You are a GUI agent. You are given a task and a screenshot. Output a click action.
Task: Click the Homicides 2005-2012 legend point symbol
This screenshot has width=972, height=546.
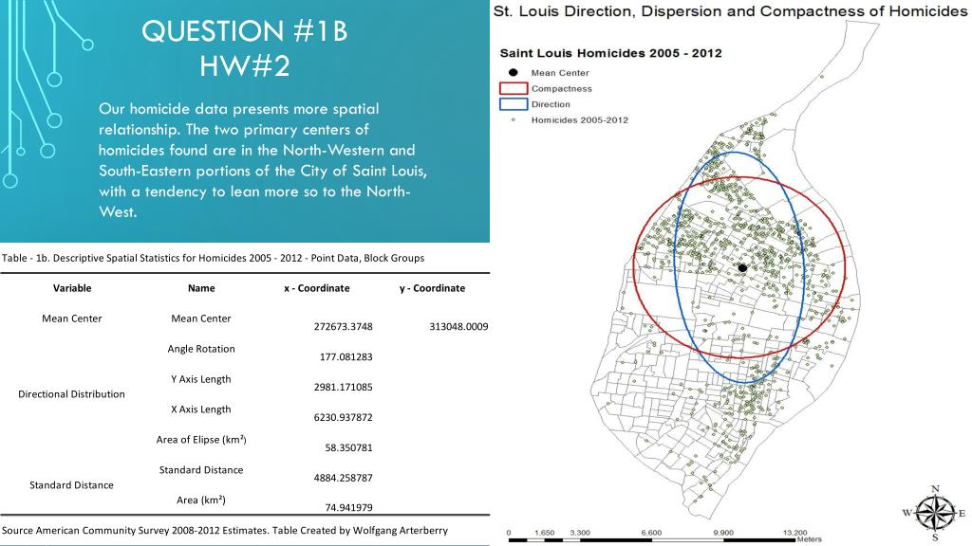tap(513, 120)
